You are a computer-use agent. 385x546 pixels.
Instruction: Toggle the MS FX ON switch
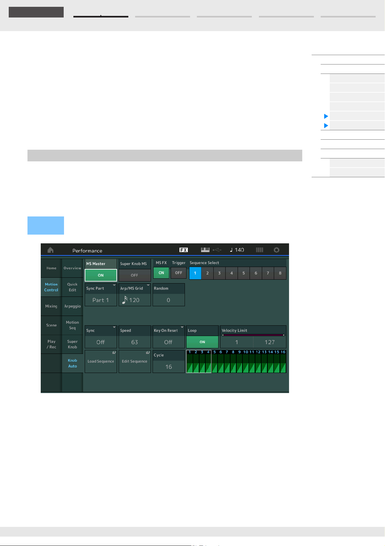click(161, 273)
